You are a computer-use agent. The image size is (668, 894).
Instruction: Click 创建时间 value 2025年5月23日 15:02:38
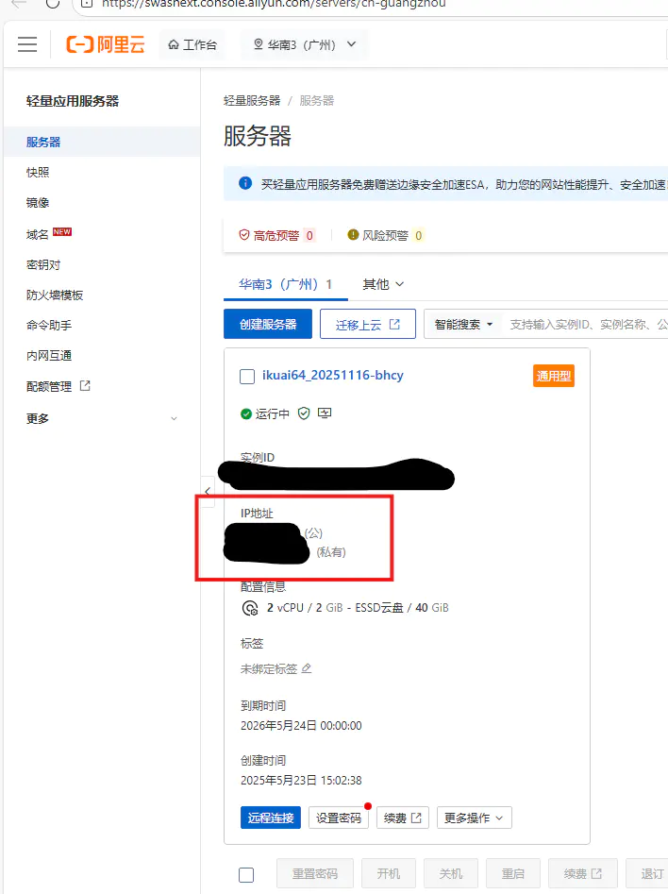click(301, 781)
